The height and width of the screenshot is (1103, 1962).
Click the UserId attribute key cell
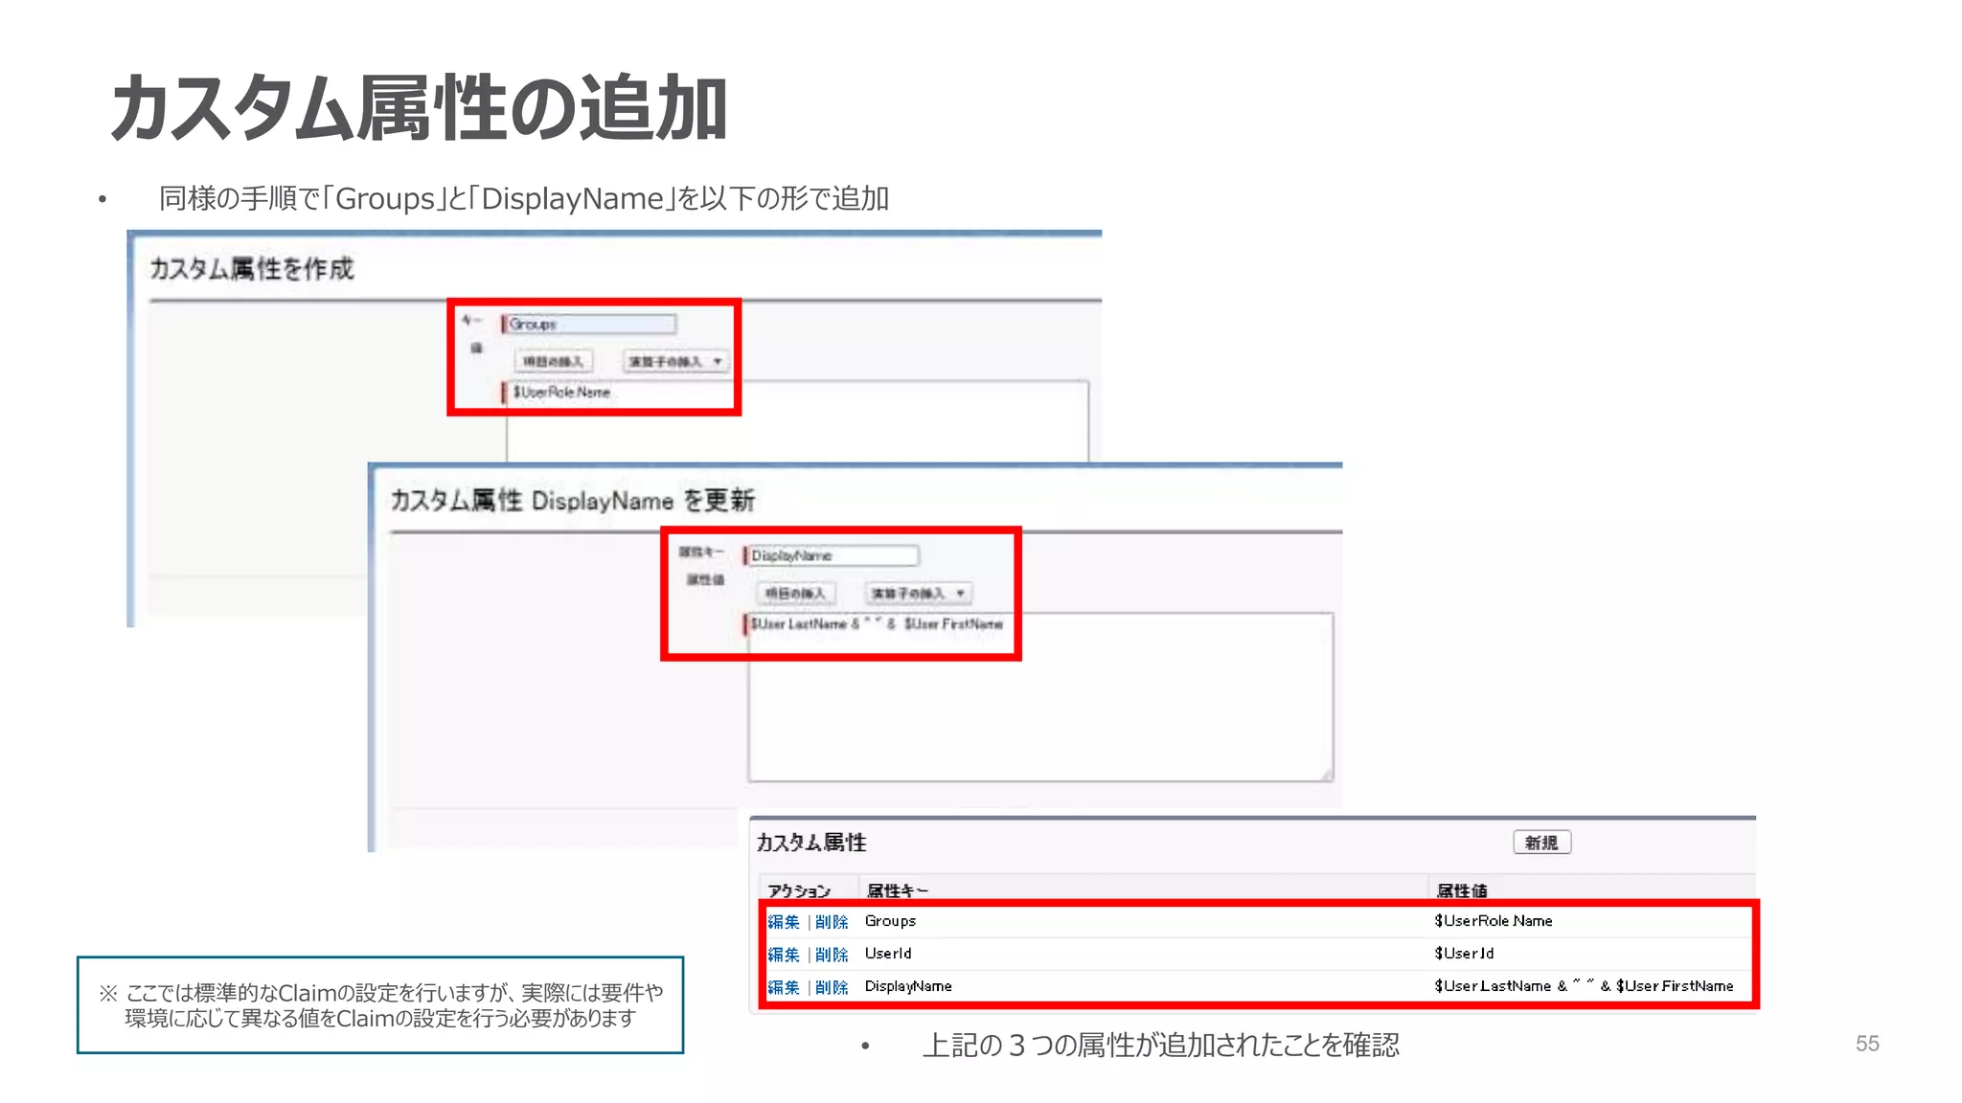click(888, 954)
